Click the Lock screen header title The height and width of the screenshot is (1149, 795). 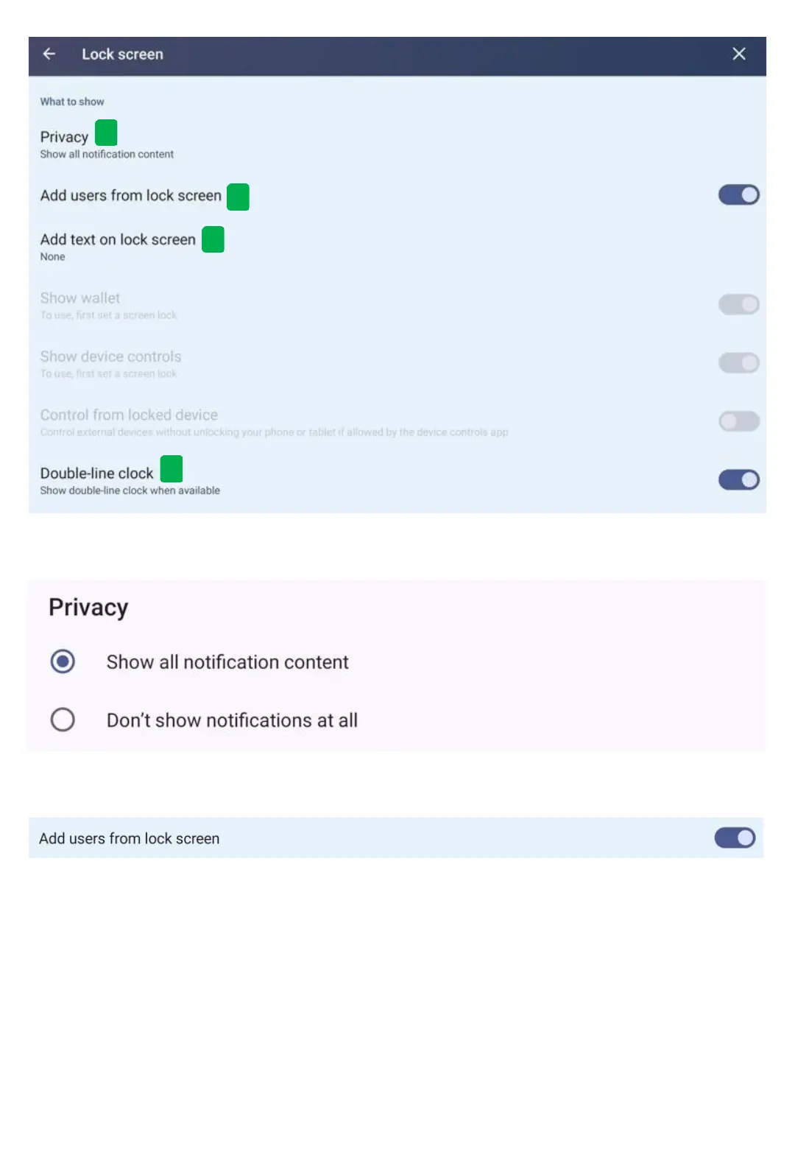[x=122, y=55]
